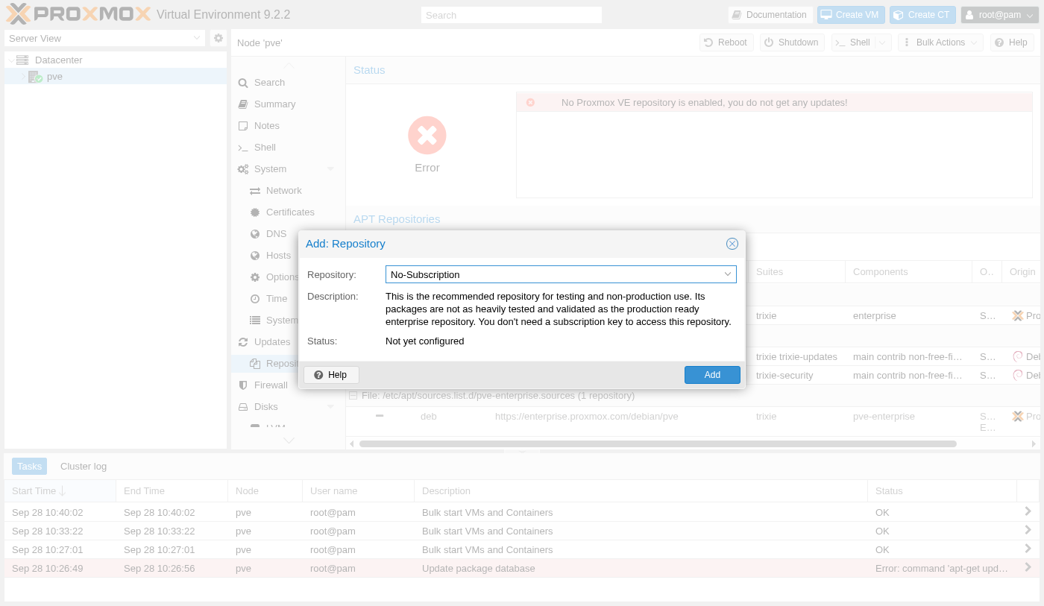The image size is (1044, 606).
Task: Click the Components column header
Action: 908,272
